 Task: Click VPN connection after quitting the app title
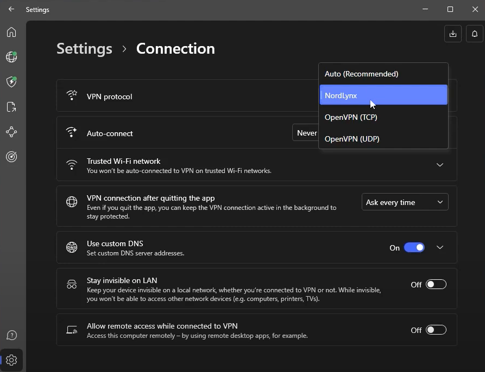[x=150, y=198]
